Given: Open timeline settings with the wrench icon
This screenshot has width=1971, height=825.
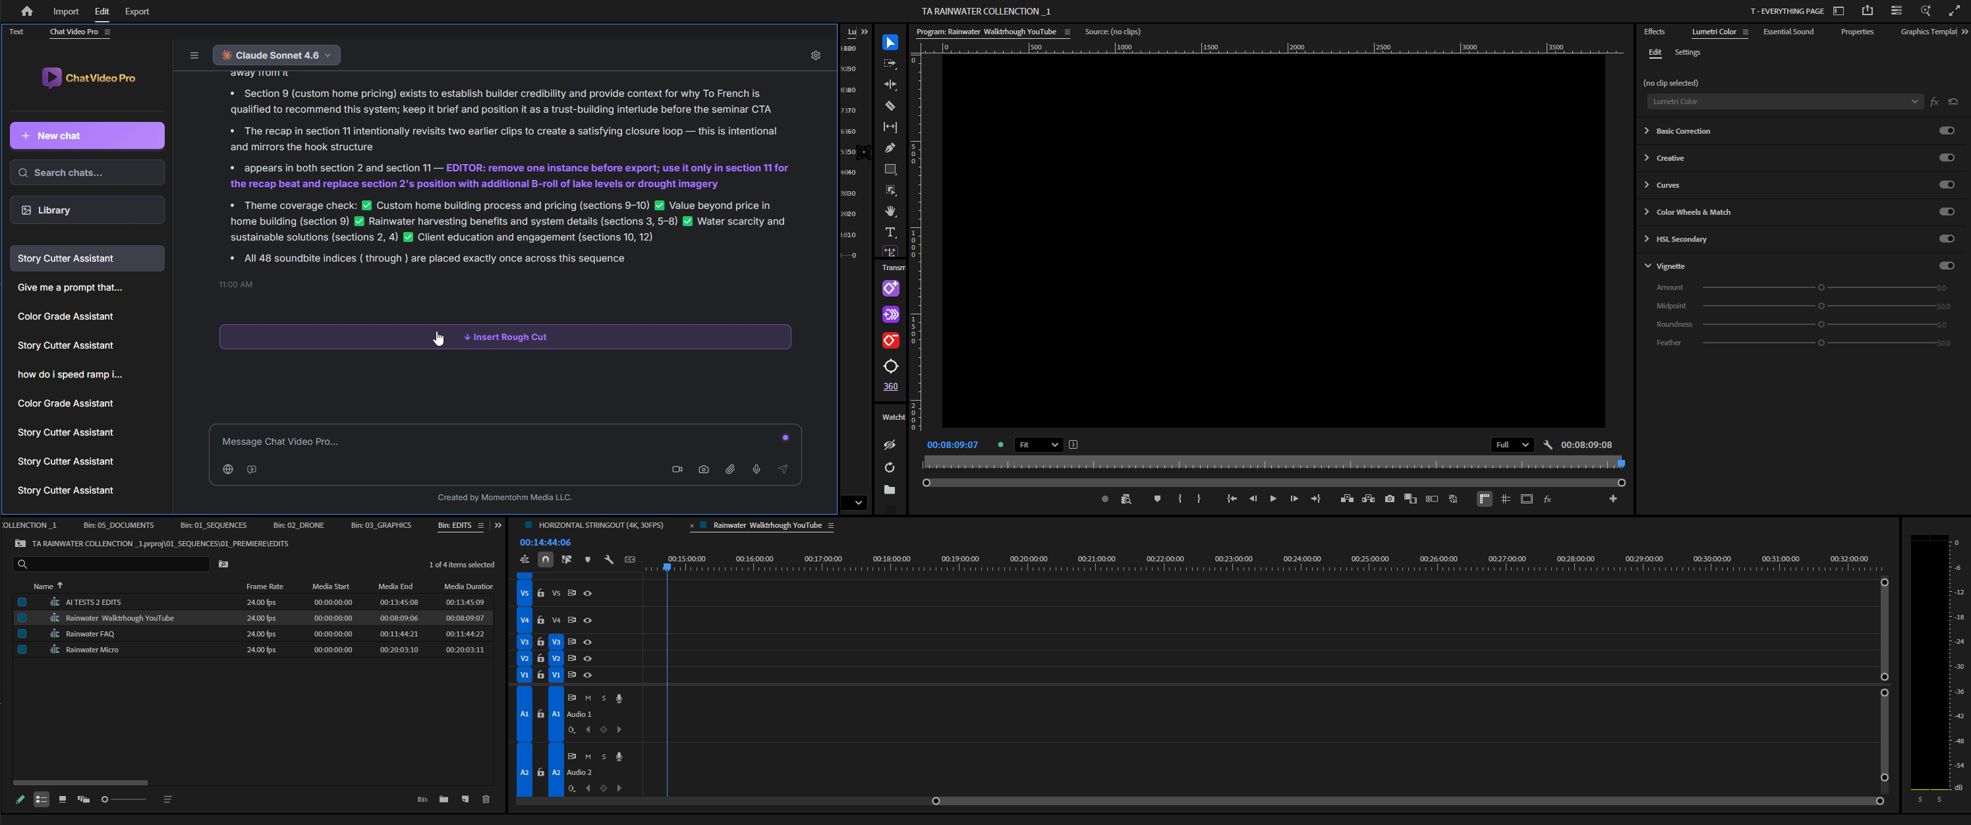Looking at the screenshot, I should [610, 559].
